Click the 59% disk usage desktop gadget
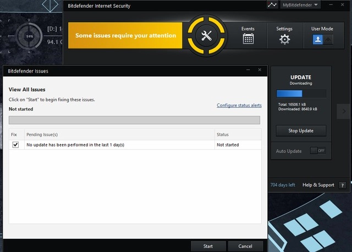The height and width of the screenshot is (252, 352). point(29,36)
